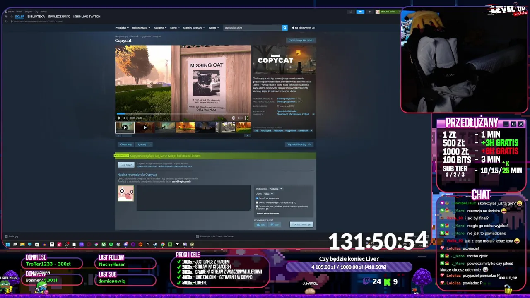Viewport: 530px width, 298px height.
Task: Open Xbox app from the taskbar
Action: click(x=104, y=244)
